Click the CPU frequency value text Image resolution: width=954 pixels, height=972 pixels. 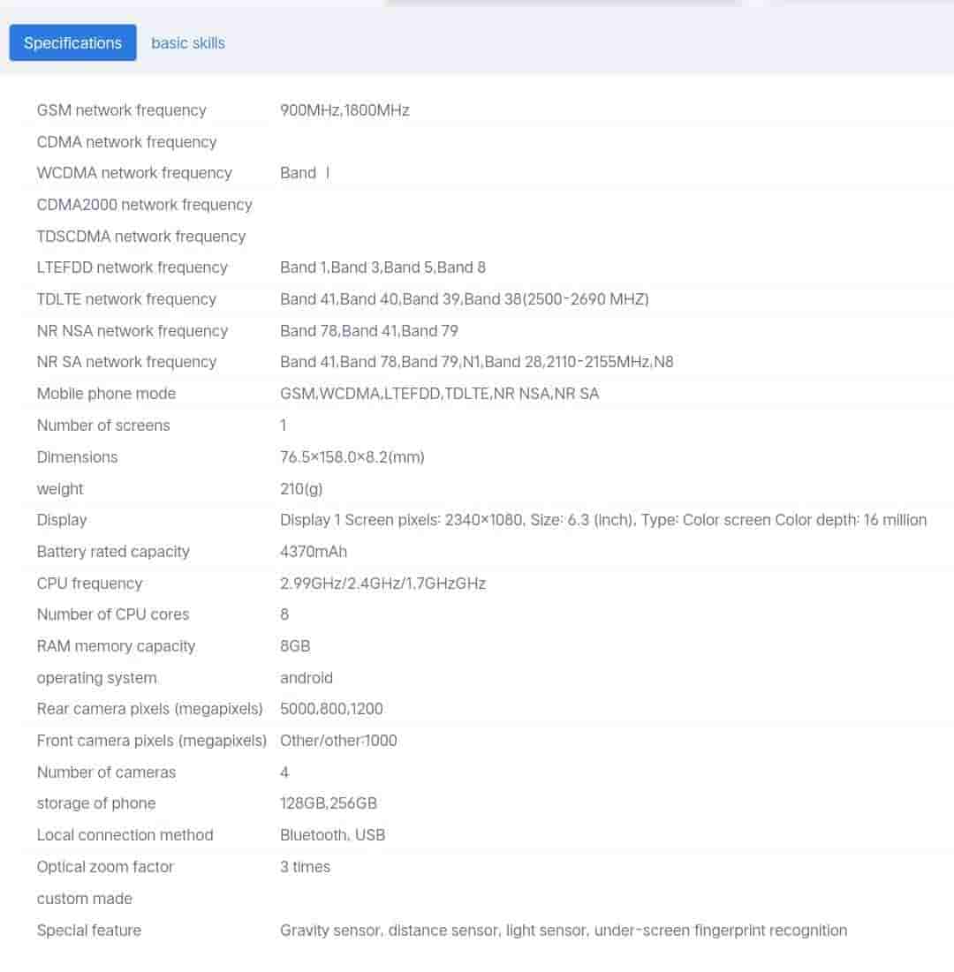(382, 584)
